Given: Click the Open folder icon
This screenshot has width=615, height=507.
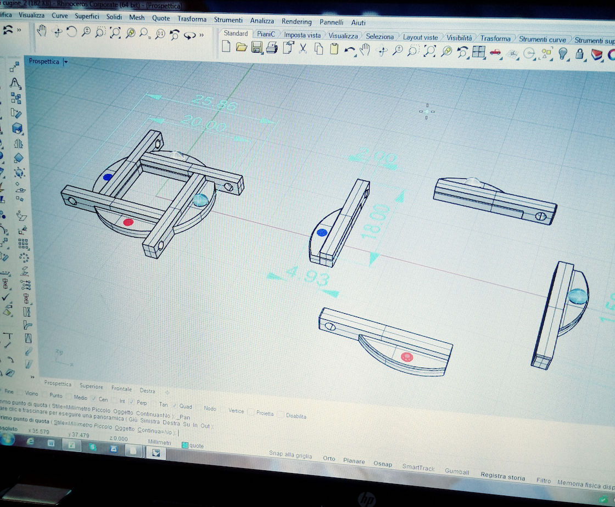Looking at the screenshot, I should pos(241,47).
